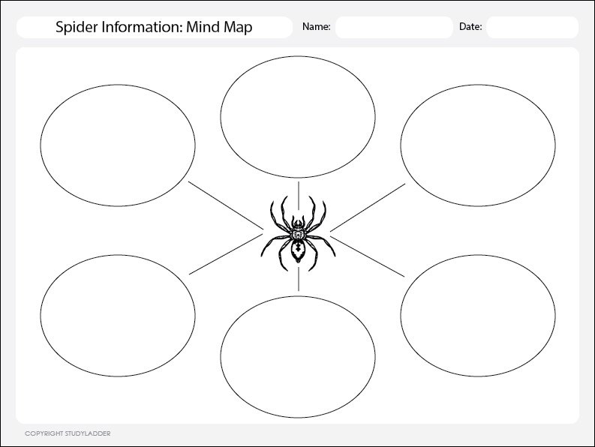Click the spider illustration in the center
This screenshot has width=595, height=447.
298,233
